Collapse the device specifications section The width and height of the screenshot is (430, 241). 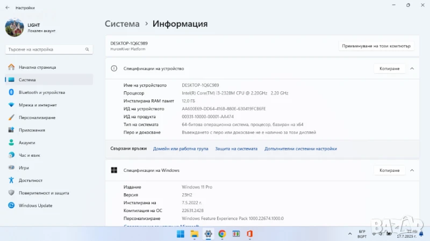pyautogui.click(x=412, y=69)
